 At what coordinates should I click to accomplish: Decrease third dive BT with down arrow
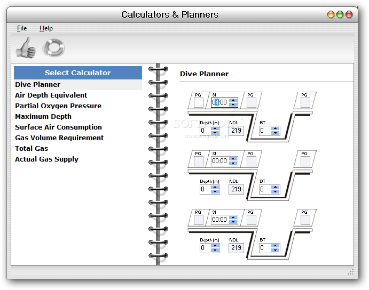pyautogui.click(x=275, y=250)
